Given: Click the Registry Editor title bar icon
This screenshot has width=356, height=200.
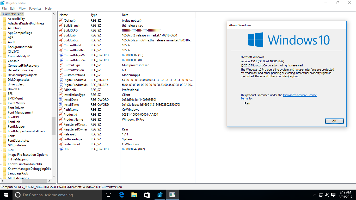Looking at the screenshot, I should coord(2,3).
